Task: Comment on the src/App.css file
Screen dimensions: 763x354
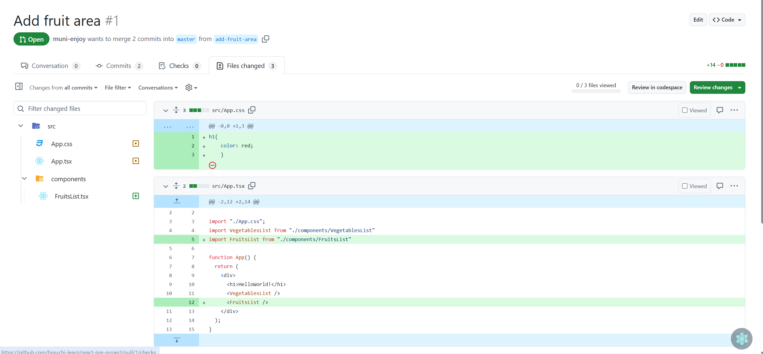Action: pos(720,110)
